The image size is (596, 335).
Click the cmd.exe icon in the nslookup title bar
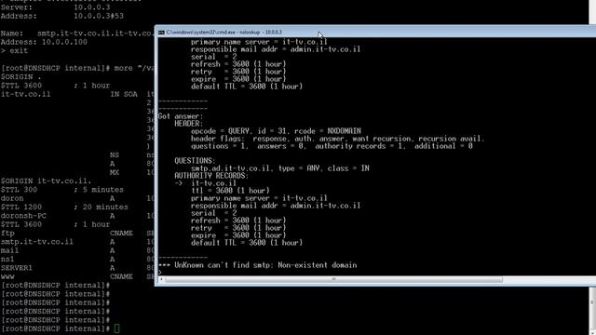(161, 33)
